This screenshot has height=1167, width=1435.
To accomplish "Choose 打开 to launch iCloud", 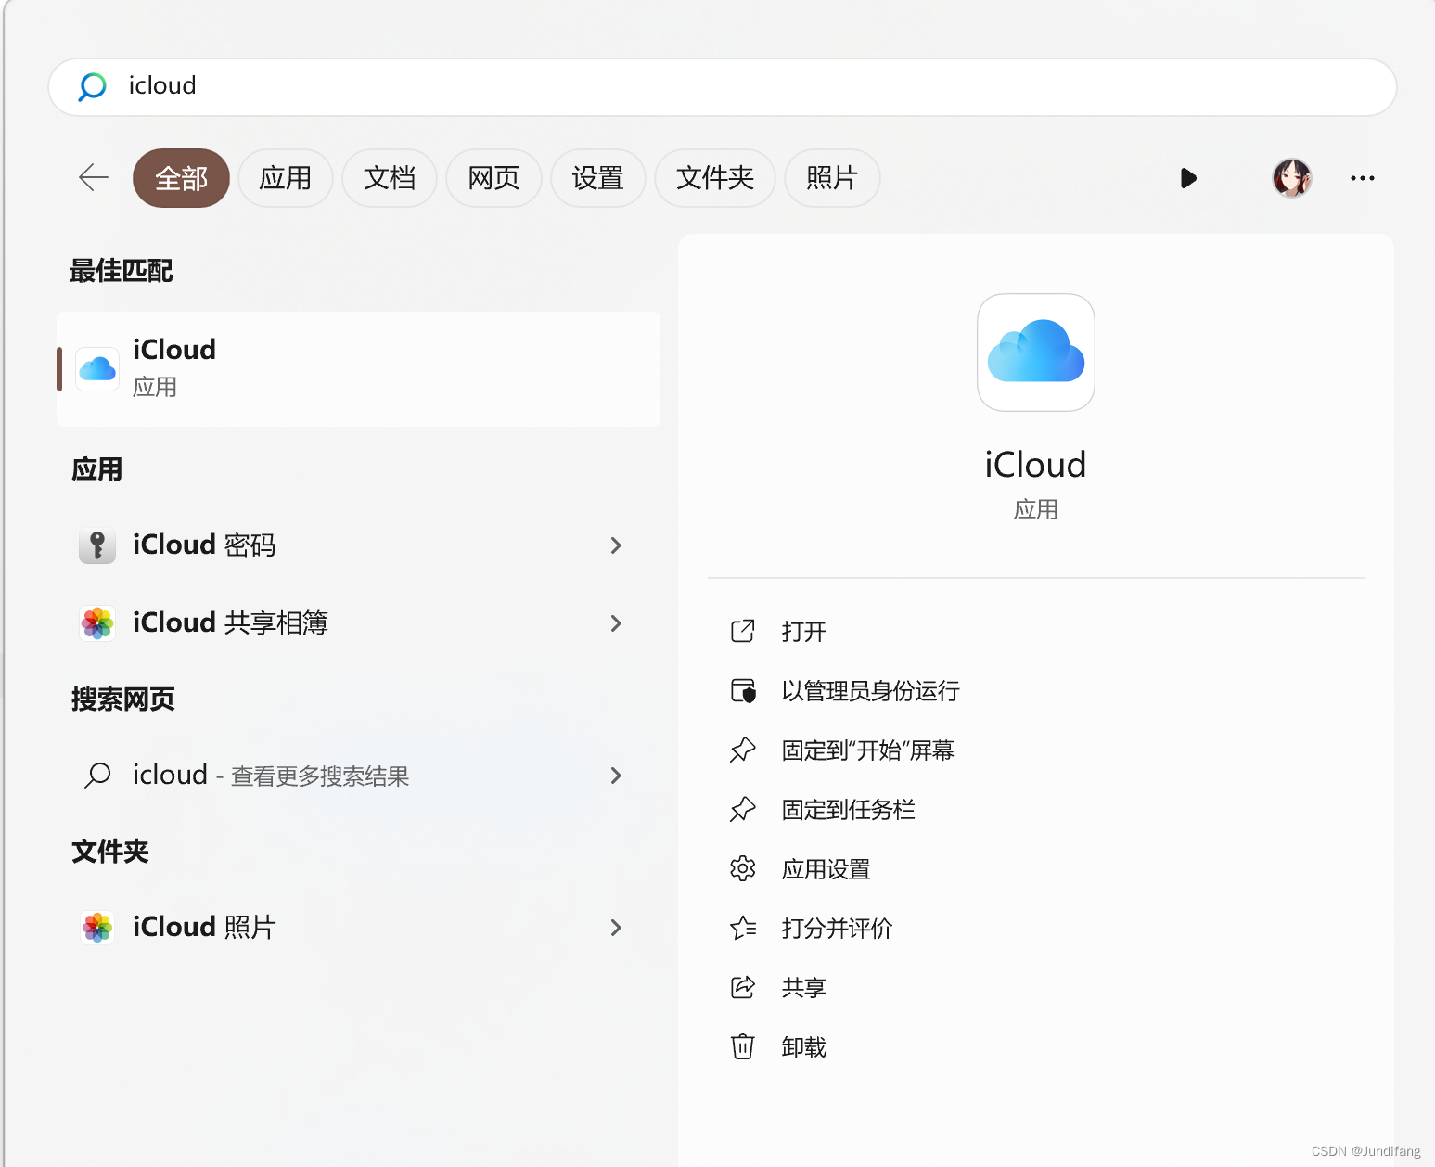I will (x=803, y=632).
